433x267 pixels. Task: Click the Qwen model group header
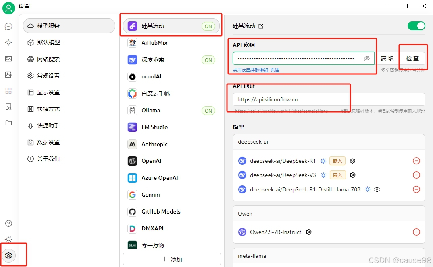[x=329, y=214]
